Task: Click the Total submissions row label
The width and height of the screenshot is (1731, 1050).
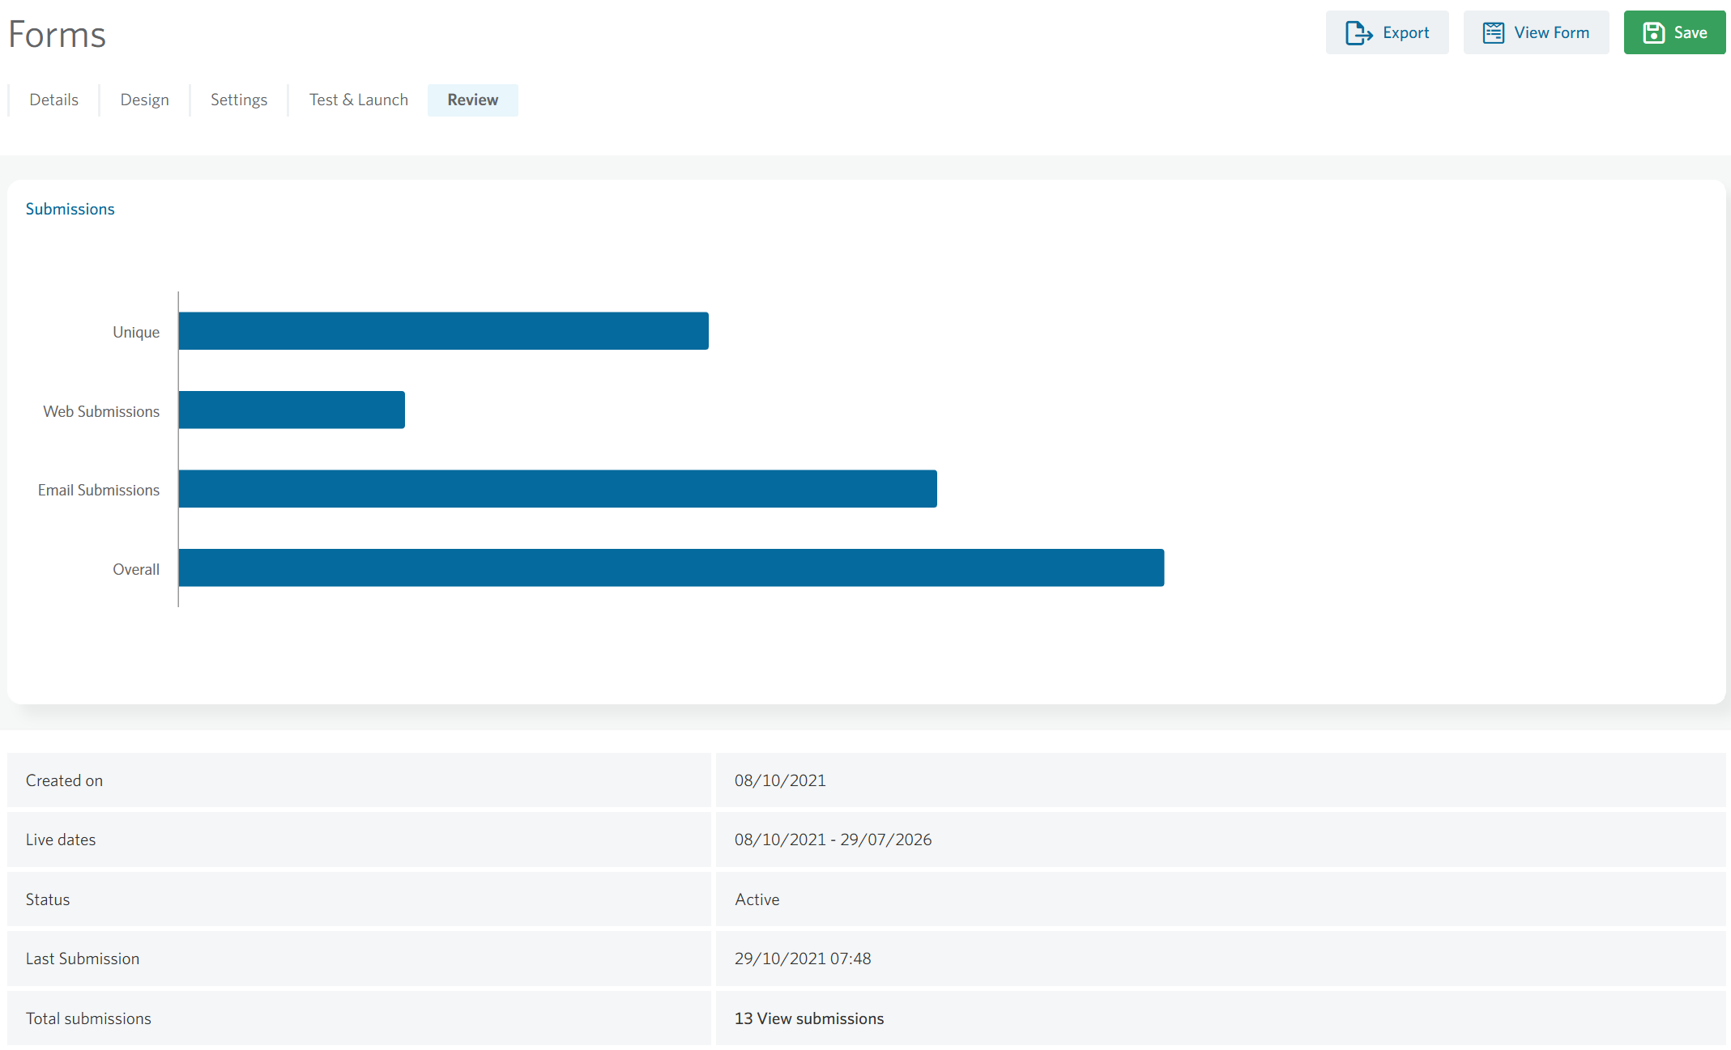Action: click(88, 1018)
